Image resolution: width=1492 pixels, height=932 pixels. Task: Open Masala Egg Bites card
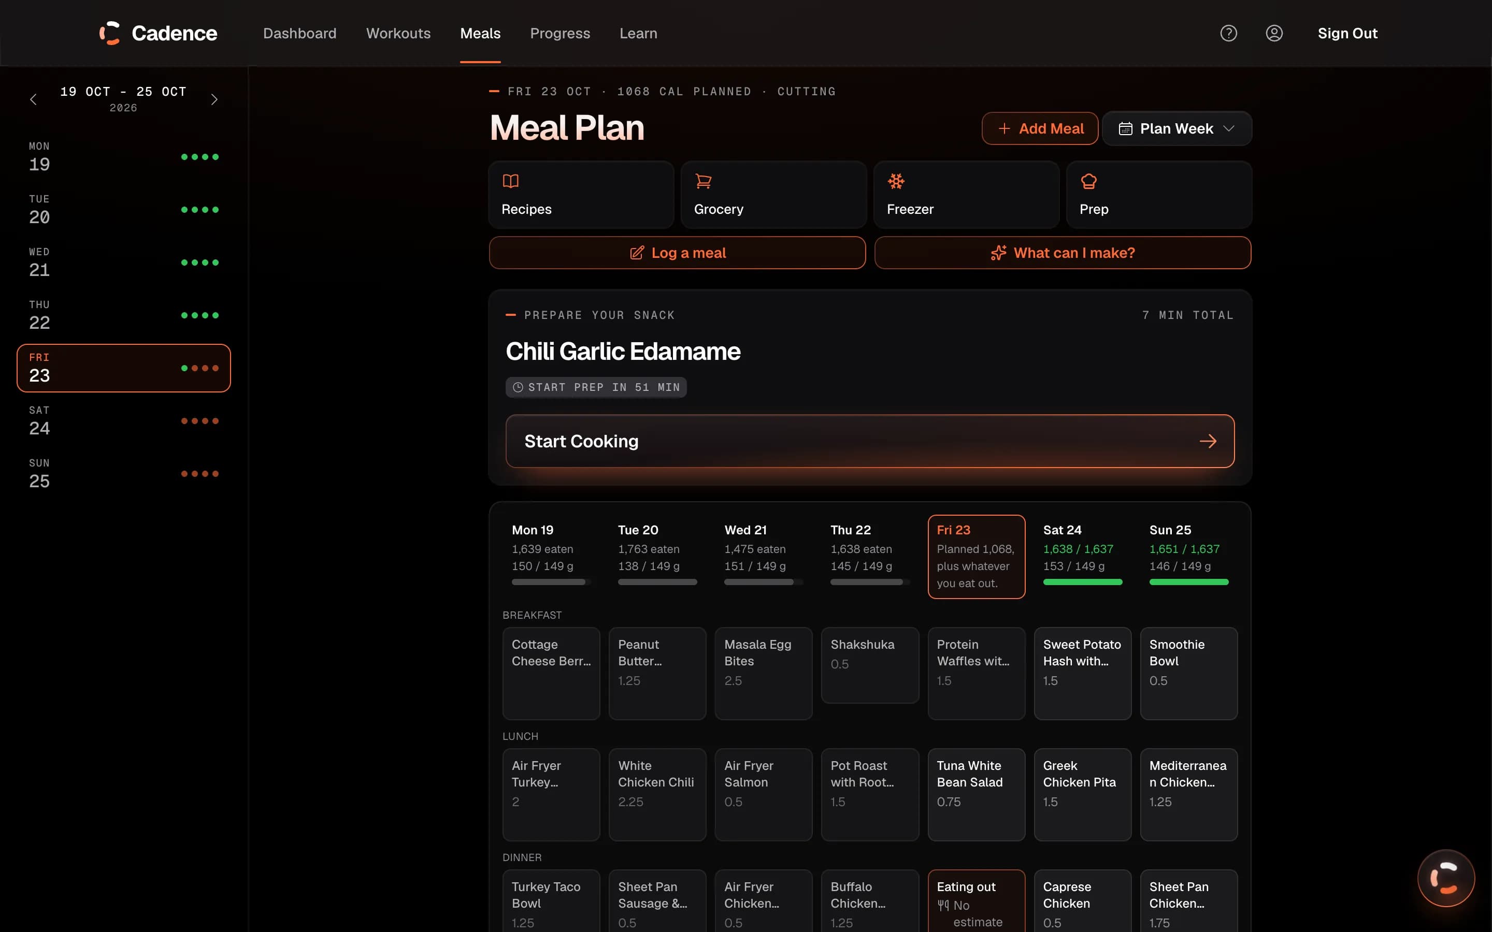click(763, 673)
